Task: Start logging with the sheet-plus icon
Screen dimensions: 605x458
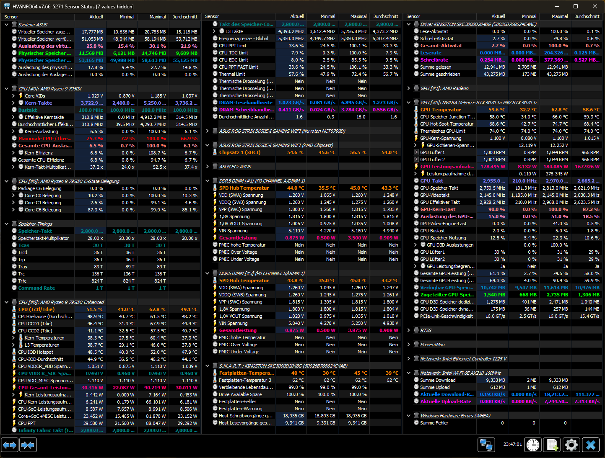Action: [552, 445]
